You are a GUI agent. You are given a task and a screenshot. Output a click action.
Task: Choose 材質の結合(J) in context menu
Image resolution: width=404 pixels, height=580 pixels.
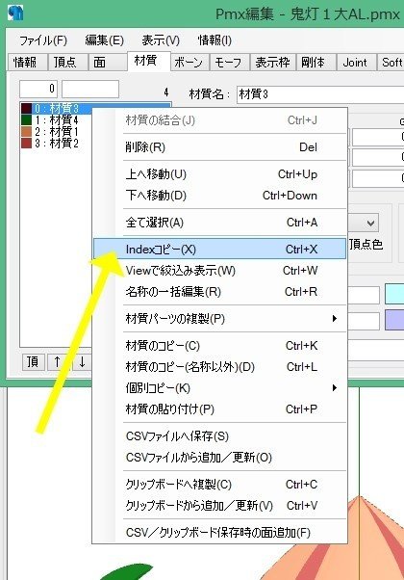pos(220,120)
